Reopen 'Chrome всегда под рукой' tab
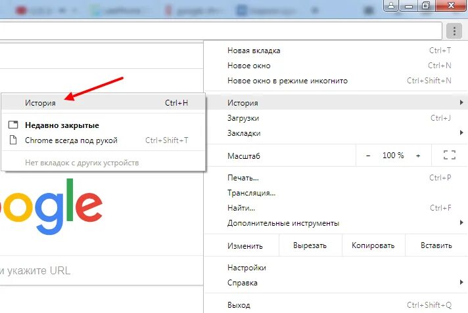This screenshot has height=313, width=468. click(103, 140)
